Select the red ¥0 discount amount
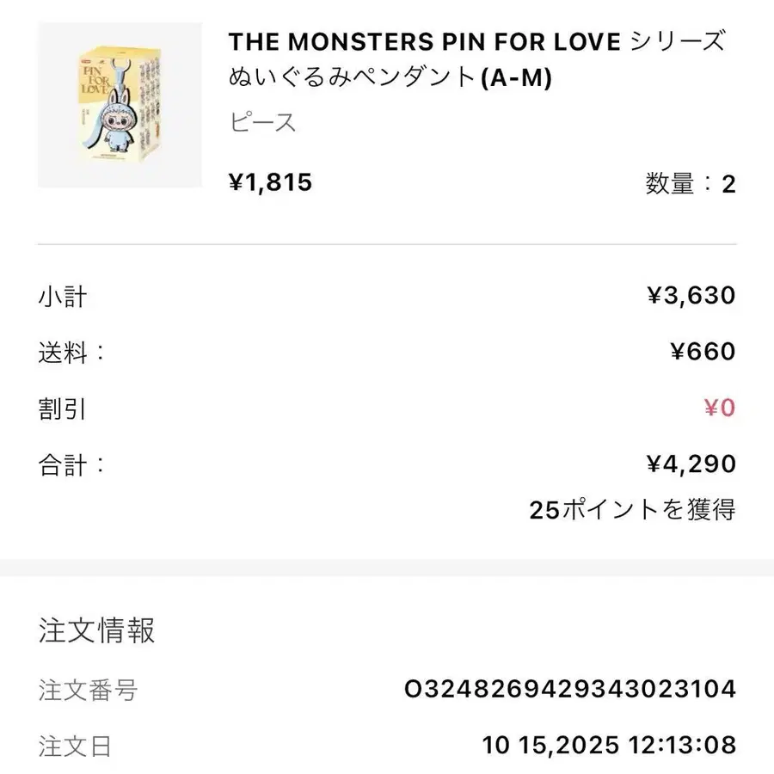The width and height of the screenshot is (774, 774). tap(719, 408)
